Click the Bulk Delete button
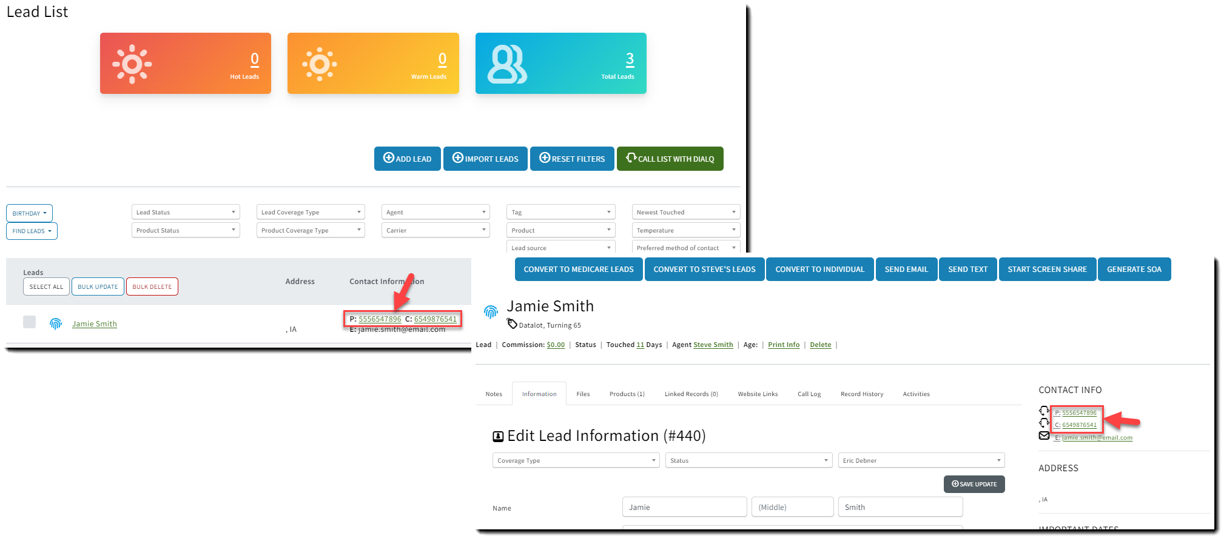Image resolution: width=1221 pixels, height=536 pixels. point(152,286)
